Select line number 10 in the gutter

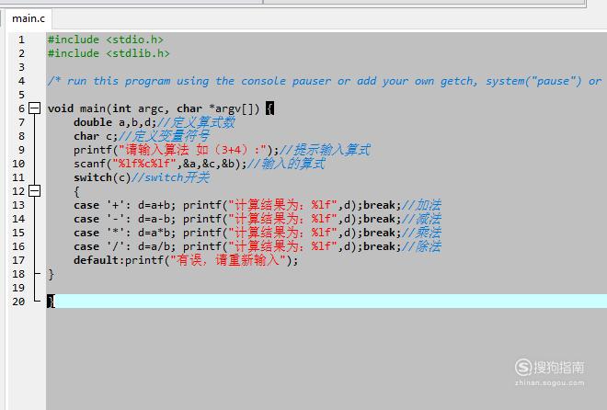click(x=18, y=164)
